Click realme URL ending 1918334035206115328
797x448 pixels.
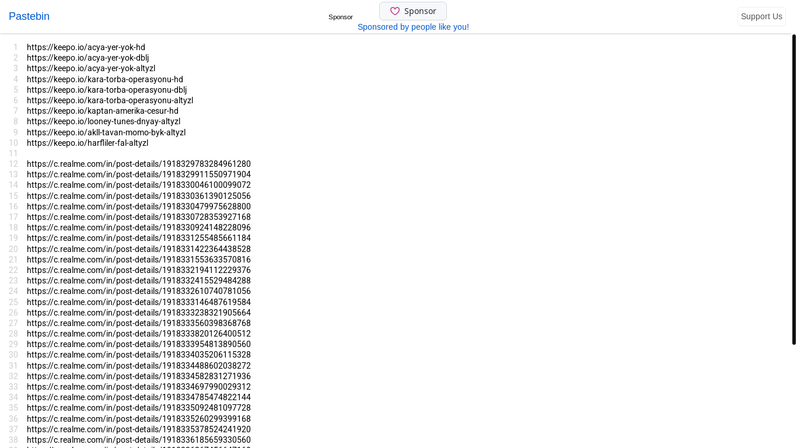tap(139, 355)
